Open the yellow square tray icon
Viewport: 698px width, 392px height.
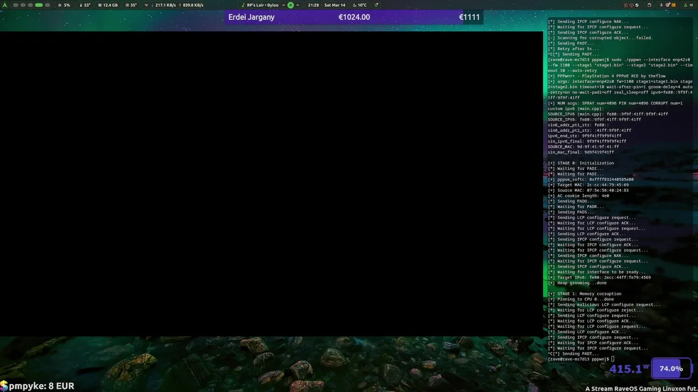pos(673,5)
